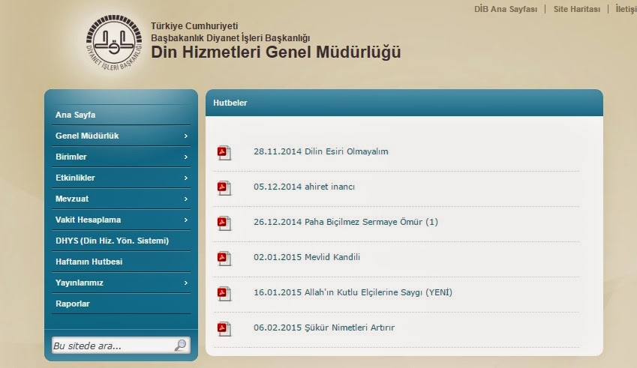Click the Diyanet İşleri Başkanlığı logo
This screenshot has width=637, height=368.
pos(114,42)
